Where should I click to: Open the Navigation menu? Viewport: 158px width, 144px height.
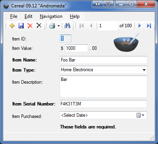[x=51, y=16]
